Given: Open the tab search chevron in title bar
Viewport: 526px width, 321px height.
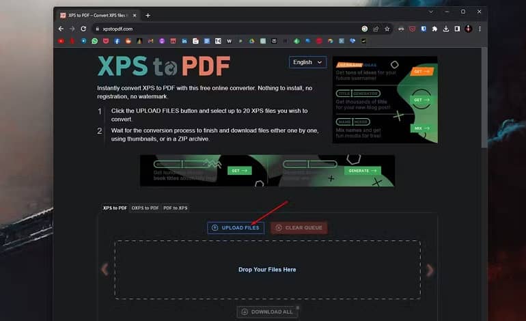Looking at the screenshot, I should click(431, 12).
